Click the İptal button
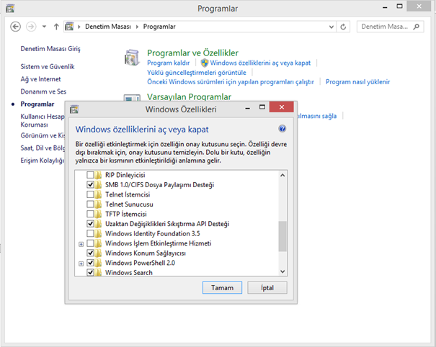The height and width of the screenshot is (347, 436). pos(267,287)
